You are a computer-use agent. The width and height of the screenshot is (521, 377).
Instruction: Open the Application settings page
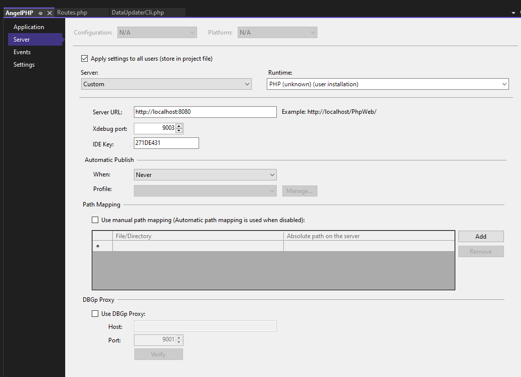(x=29, y=27)
